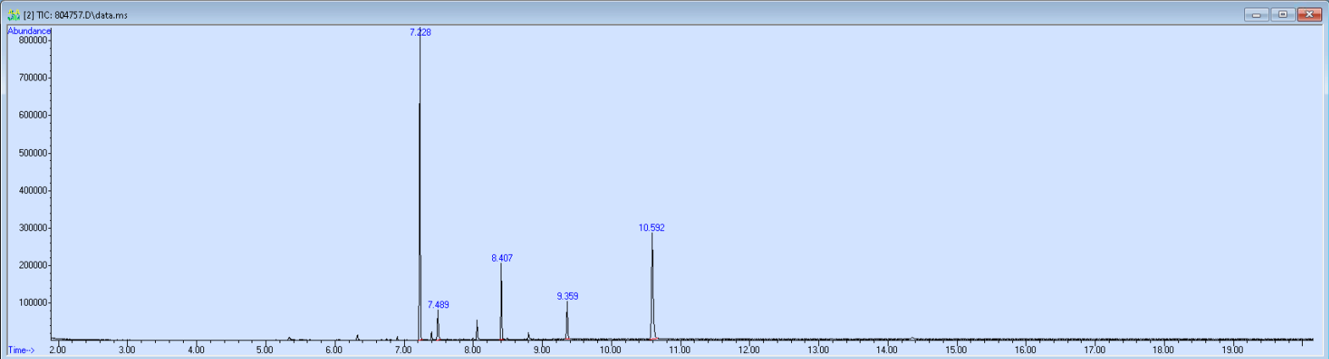Image resolution: width=1329 pixels, height=359 pixels.
Task: Click the 200000 abundance tick value
Action: pos(32,265)
